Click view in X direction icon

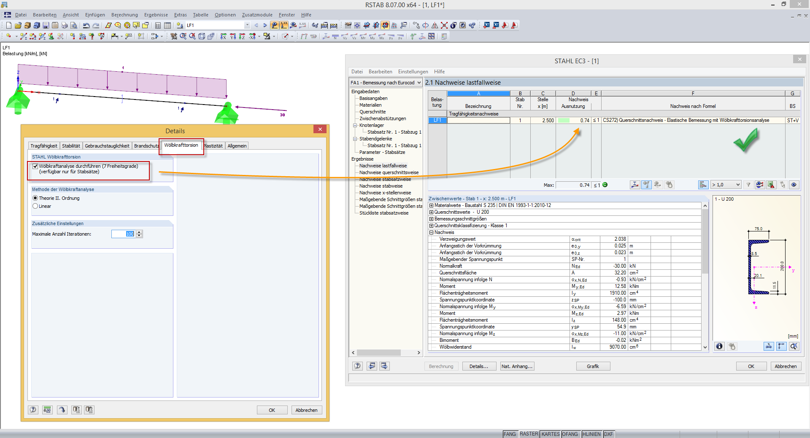[x=224, y=36]
